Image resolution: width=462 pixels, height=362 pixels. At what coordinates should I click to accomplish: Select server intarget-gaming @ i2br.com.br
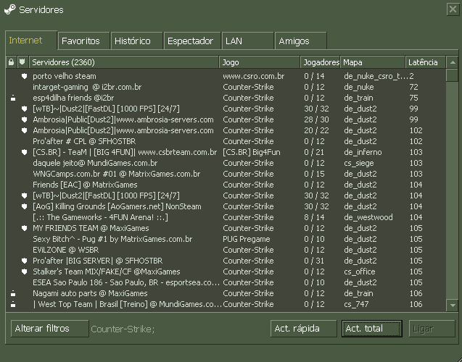pyautogui.click(x=226, y=87)
